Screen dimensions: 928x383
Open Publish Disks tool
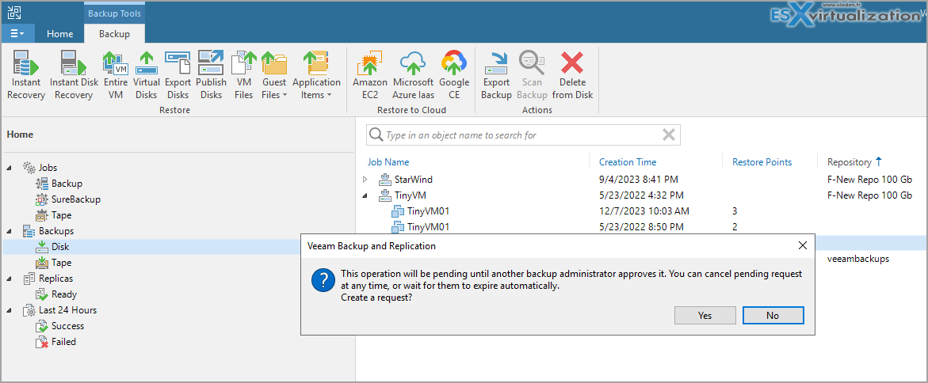pos(211,75)
